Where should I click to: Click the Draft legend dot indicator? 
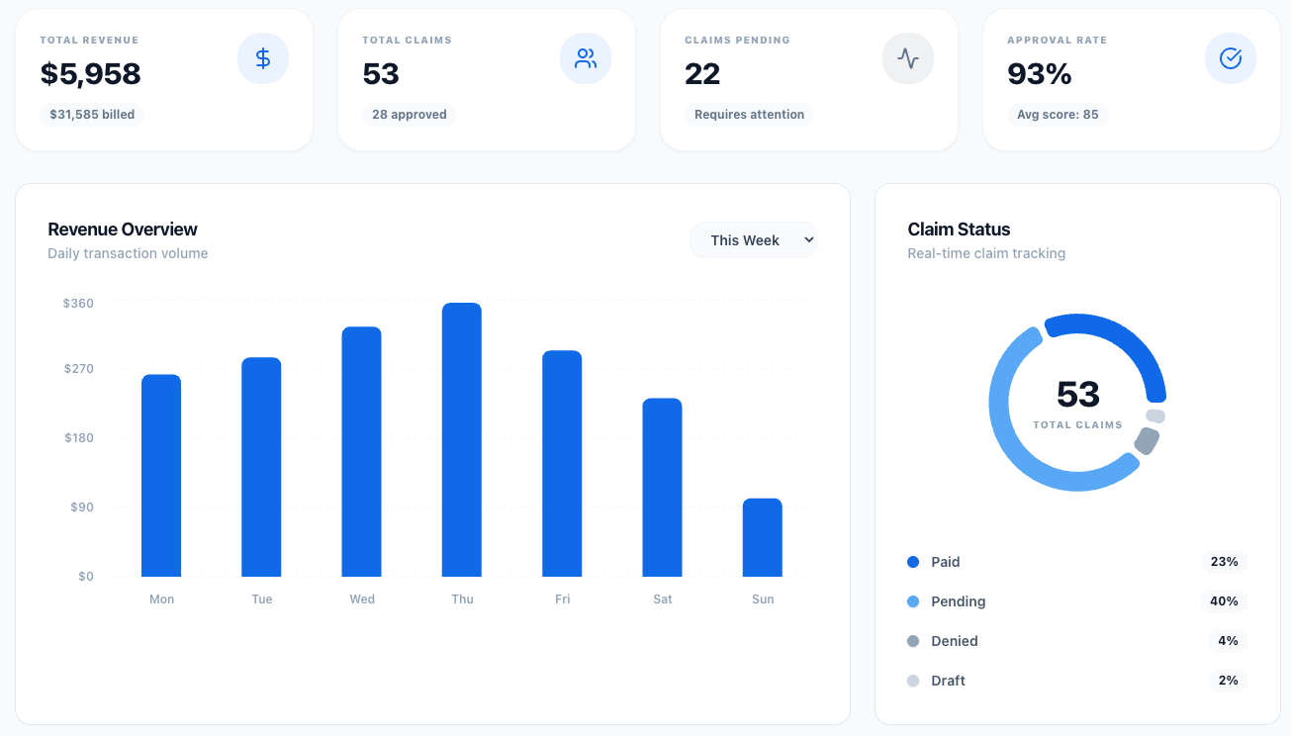pyautogui.click(x=913, y=681)
